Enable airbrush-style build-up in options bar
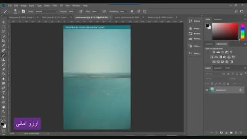 pos(104,12)
